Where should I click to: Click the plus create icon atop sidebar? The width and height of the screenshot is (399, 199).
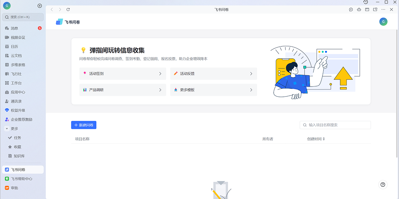tap(40, 5)
